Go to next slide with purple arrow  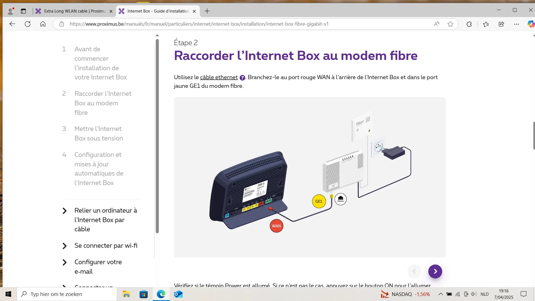(x=435, y=271)
